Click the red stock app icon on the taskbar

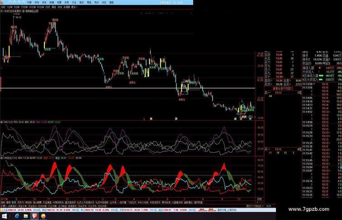[x=34, y=216]
